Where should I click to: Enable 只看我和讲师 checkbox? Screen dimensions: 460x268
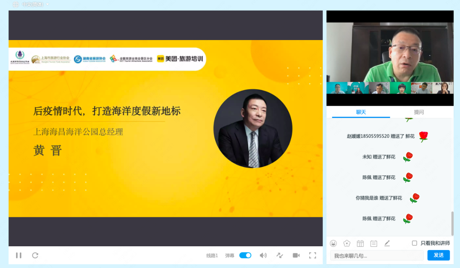(x=414, y=243)
